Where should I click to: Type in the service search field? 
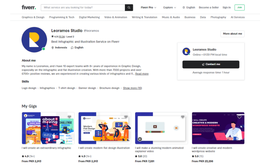pyautogui.click(x=83, y=7)
